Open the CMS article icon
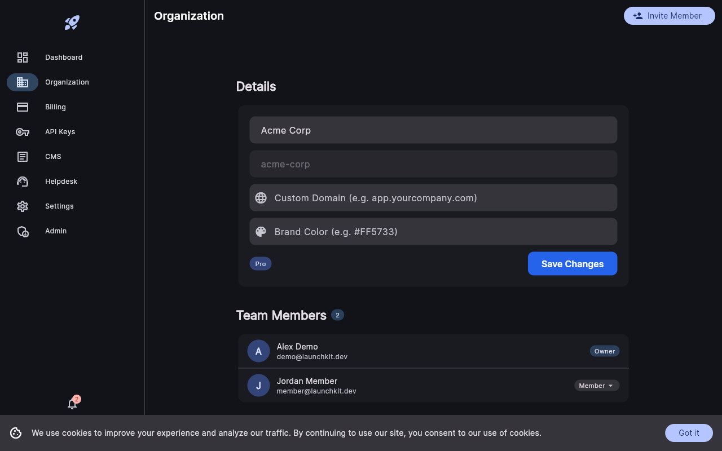Screen dimensions: 722x451 pos(23,157)
